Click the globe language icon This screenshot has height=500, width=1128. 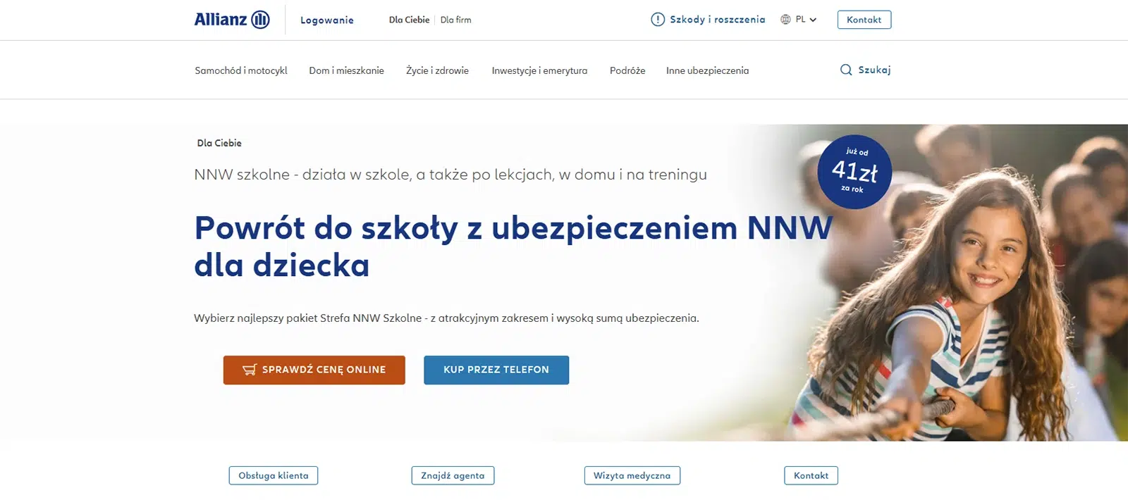click(x=785, y=20)
